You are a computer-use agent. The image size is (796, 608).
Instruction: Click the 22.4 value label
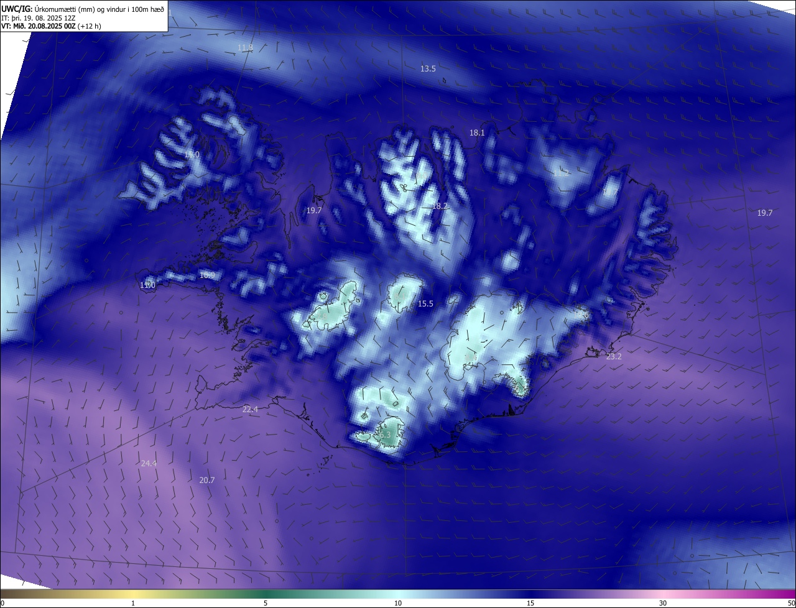point(250,409)
